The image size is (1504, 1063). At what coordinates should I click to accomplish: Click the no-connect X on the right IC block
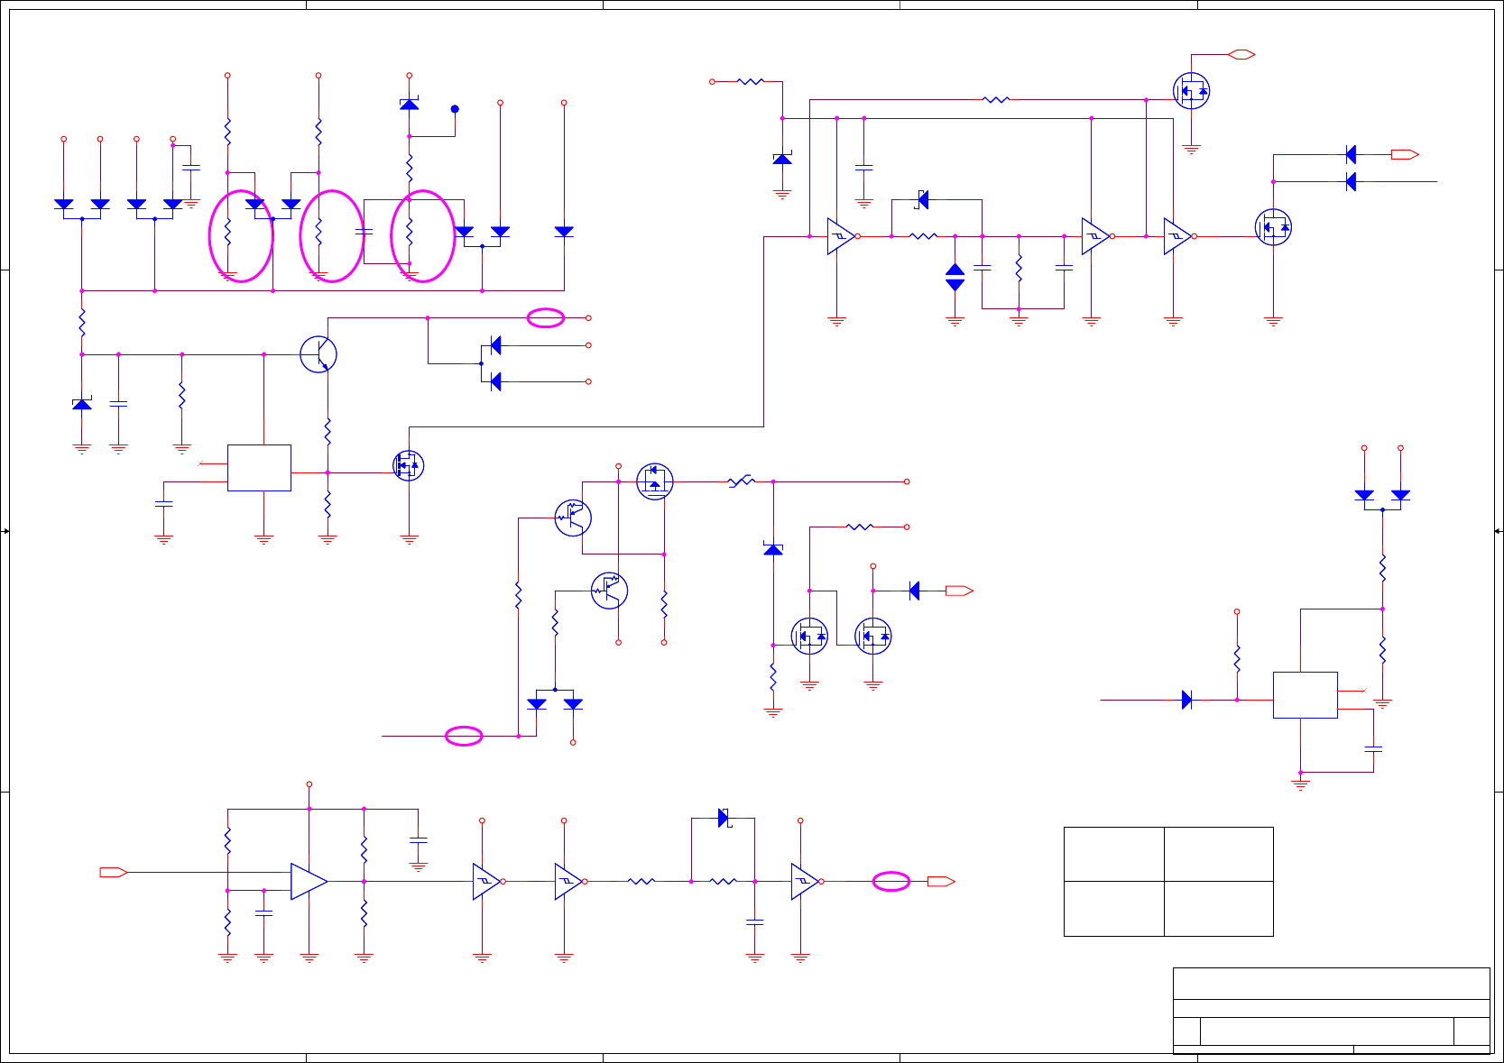point(1363,691)
